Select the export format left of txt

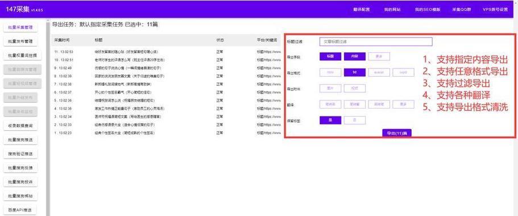[330, 72]
